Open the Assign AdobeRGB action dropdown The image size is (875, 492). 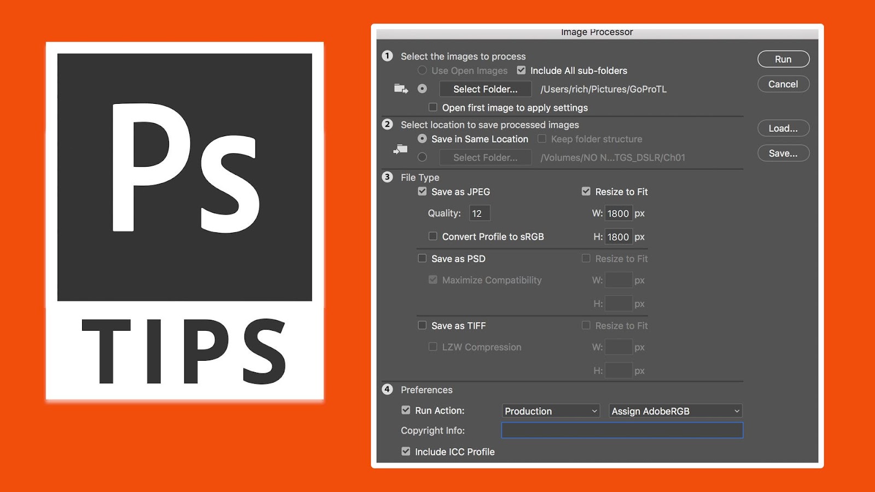click(x=675, y=411)
